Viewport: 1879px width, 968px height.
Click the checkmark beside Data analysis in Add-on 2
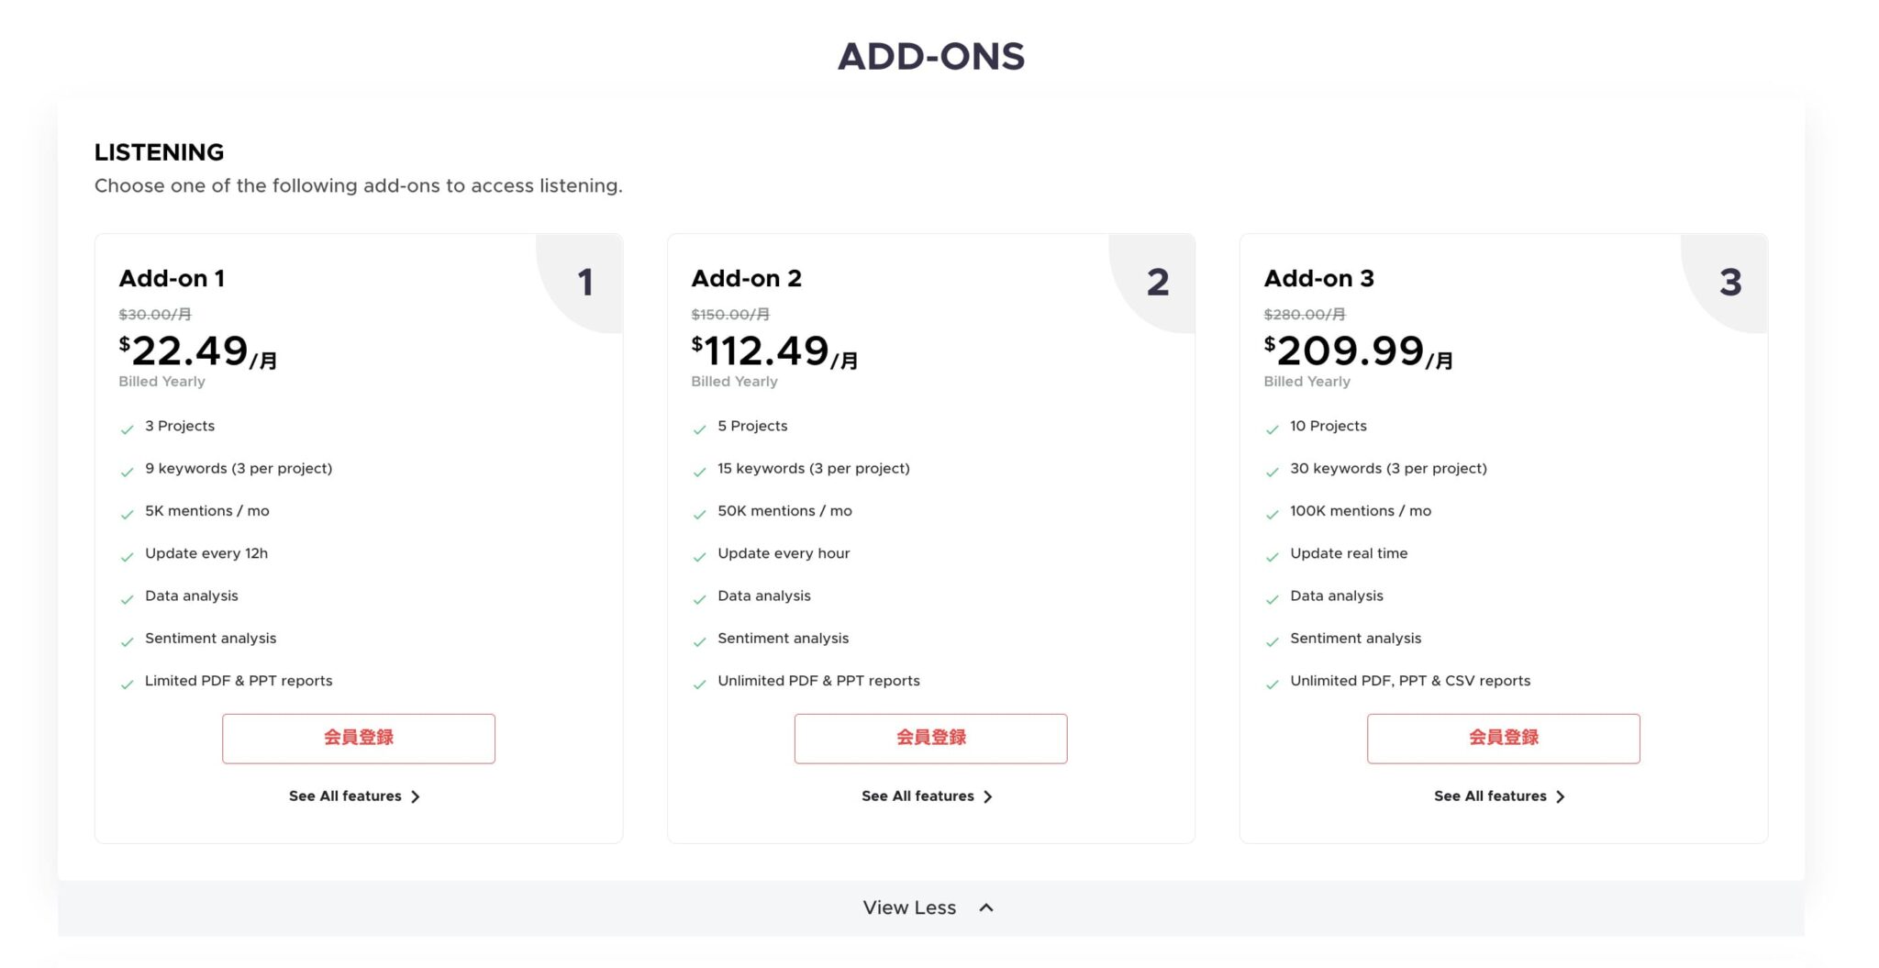(698, 597)
